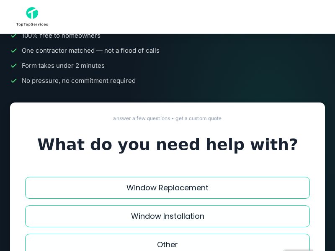Select the Window Installation option
This screenshot has height=251, width=335.
pyautogui.click(x=167, y=216)
